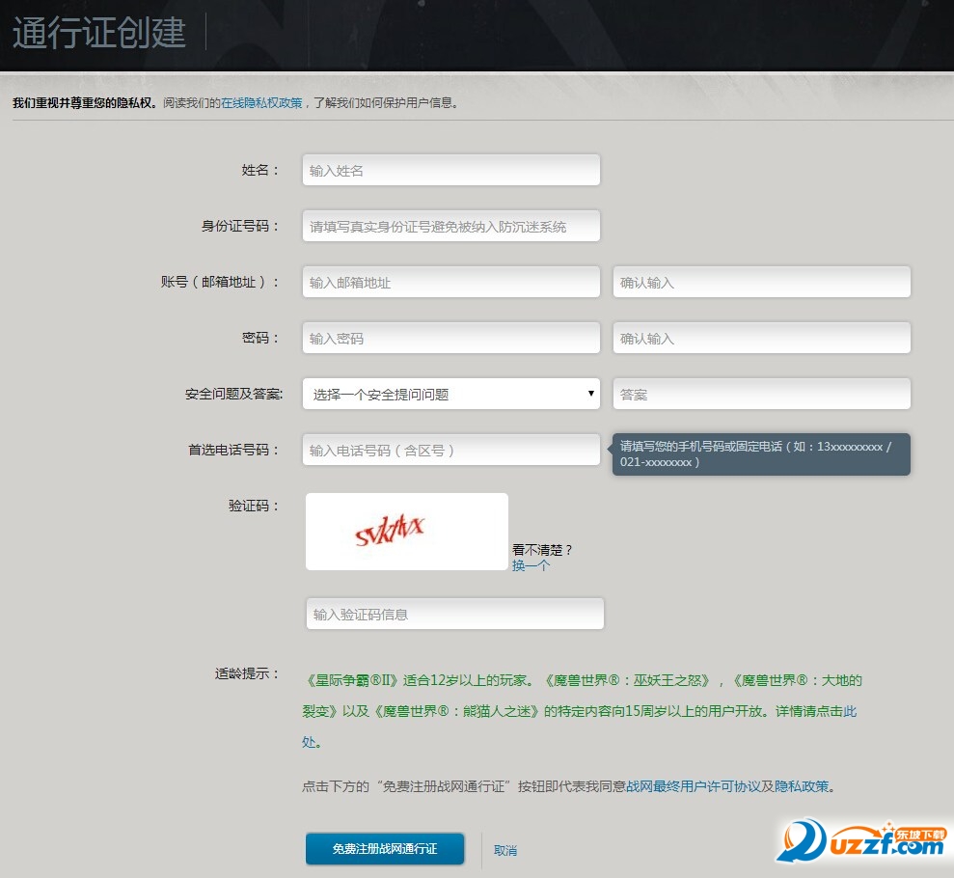Click the password 确认输入 confirmation field

(762, 338)
